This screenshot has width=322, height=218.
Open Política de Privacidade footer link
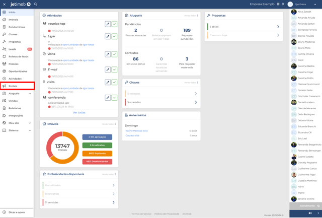pyautogui.click(x=167, y=214)
